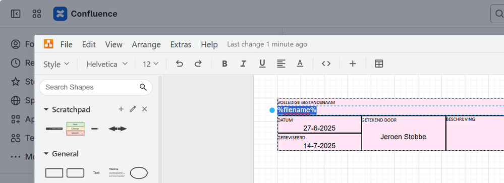This screenshot has width=504, height=183.
Task: Click the sidebar splitter scrollbar strip
Action: pyautogui.click(x=160, y=129)
